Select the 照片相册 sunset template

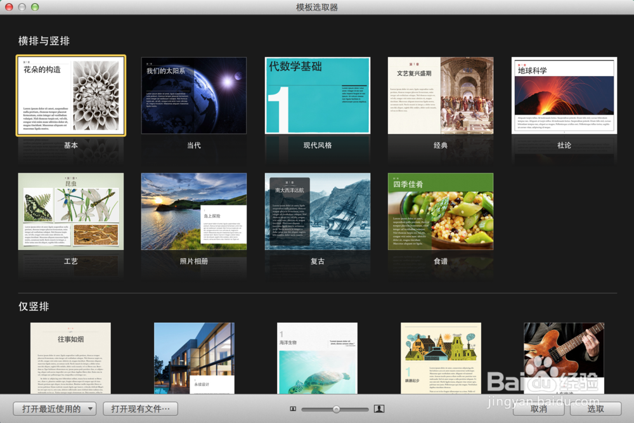coord(193,211)
